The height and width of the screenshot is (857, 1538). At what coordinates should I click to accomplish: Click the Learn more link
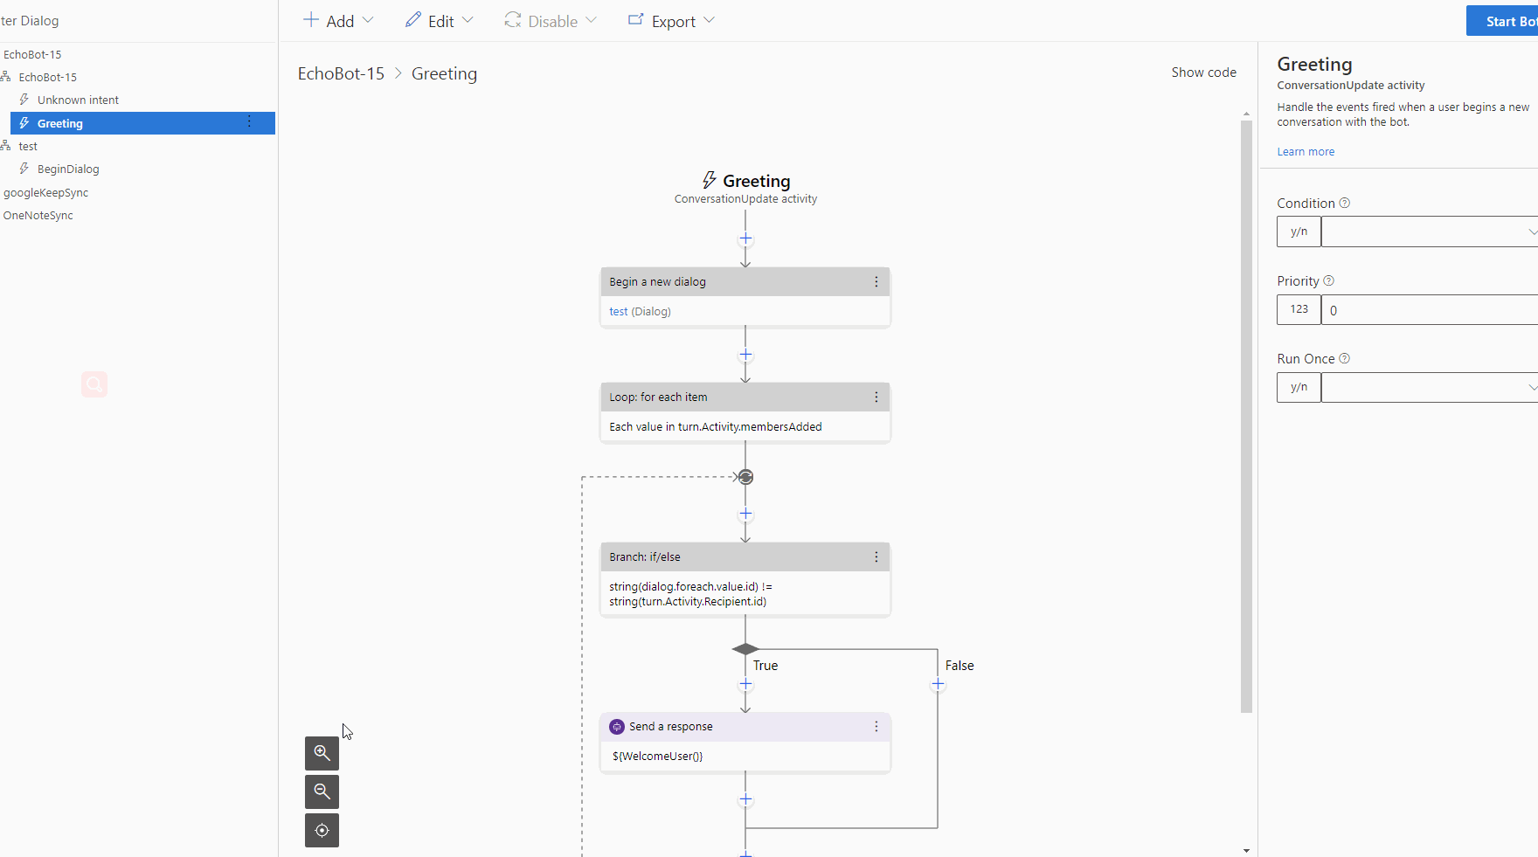pos(1306,152)
